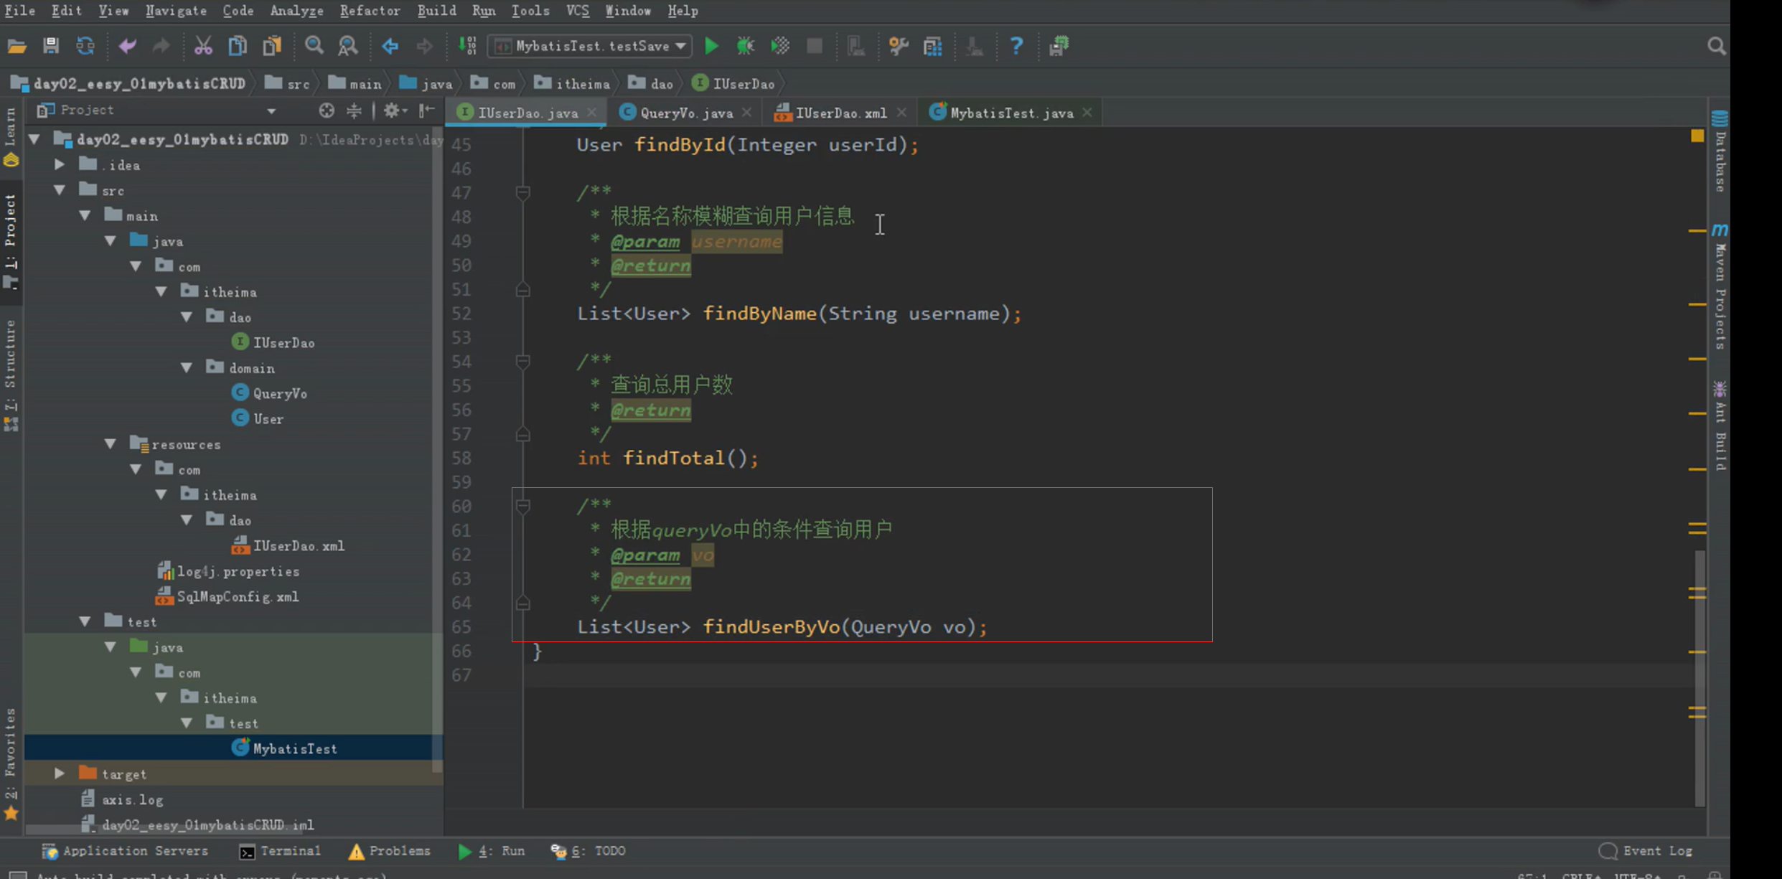Click the green Run button in toolbar
Image resolution: width=1782 pixels, height=879 pixels.
[x=711, y=47]
